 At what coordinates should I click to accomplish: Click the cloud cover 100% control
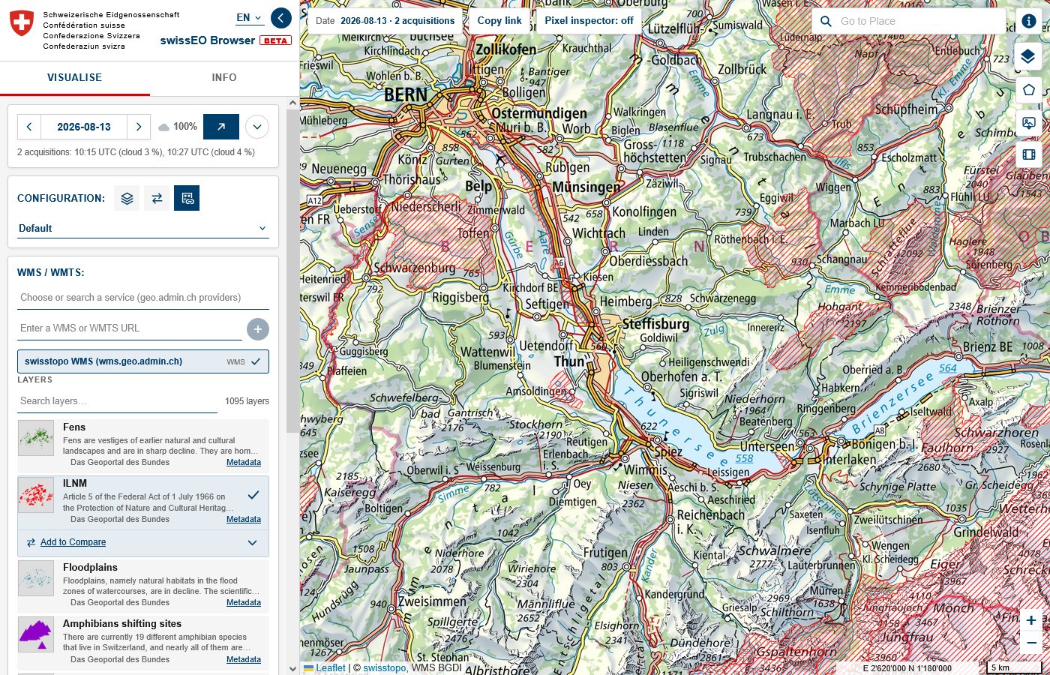(x=178, y=127)
